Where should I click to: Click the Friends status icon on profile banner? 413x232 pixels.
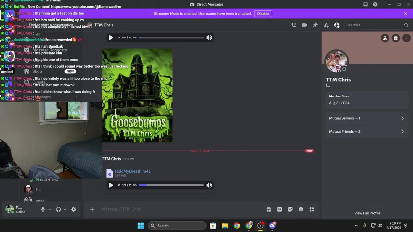click(385, 38)
